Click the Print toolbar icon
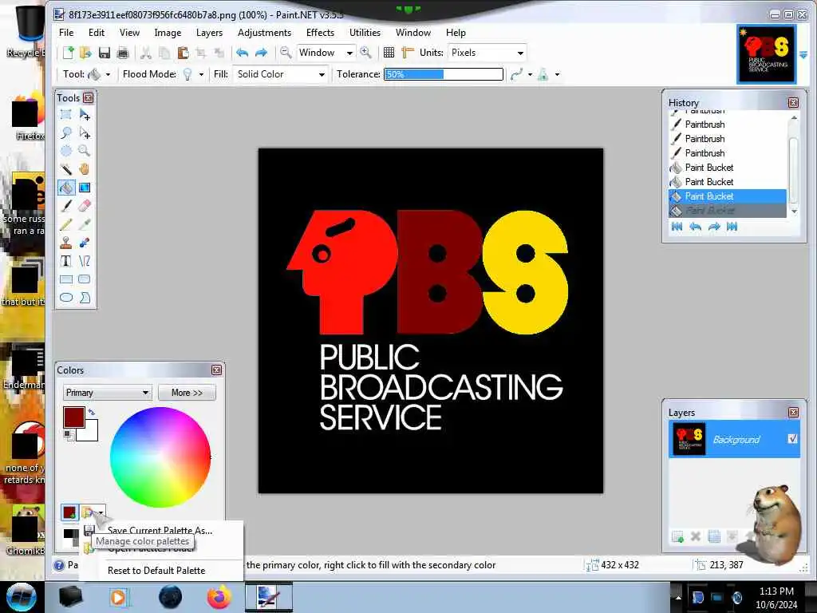817x613 pixels. click(122, 53)
